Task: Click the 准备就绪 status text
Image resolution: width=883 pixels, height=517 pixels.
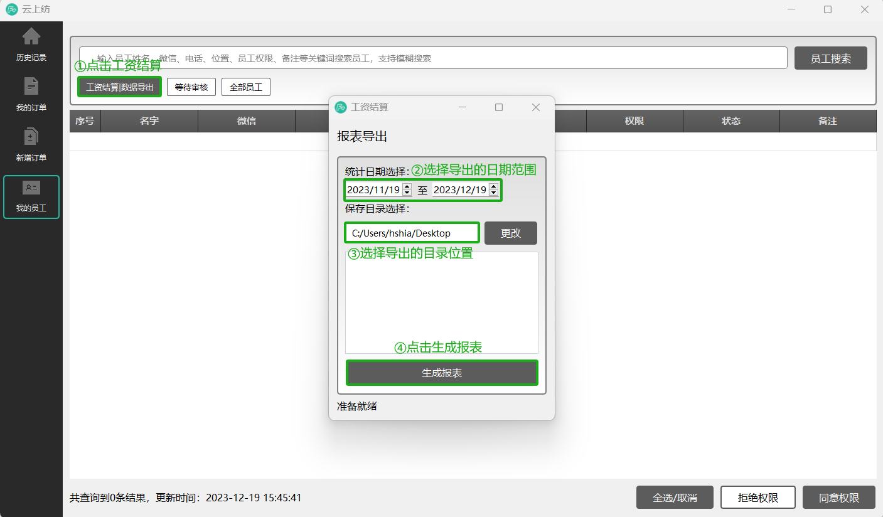Action: tap(357, 406)
